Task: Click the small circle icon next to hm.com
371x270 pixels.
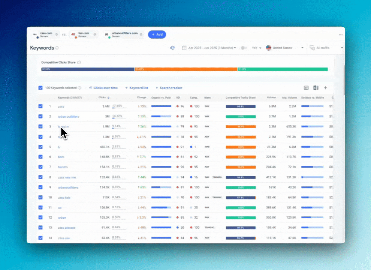Action: pos(95,34)
